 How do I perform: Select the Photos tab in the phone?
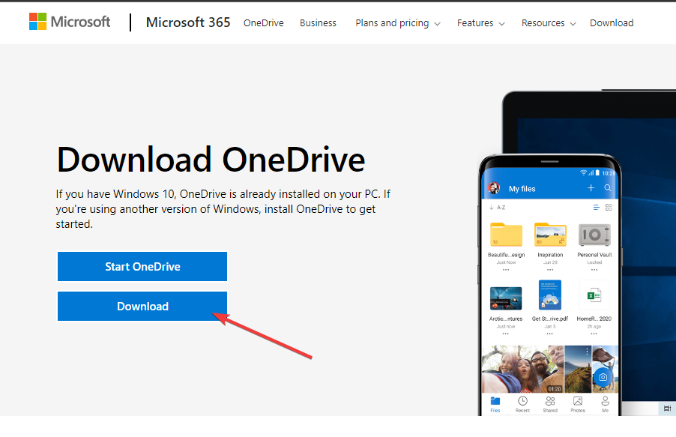pos(578,404)
